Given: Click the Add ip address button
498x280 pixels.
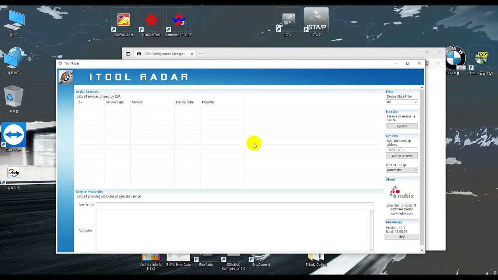Looking at the screenshot, I should [402, 156].
